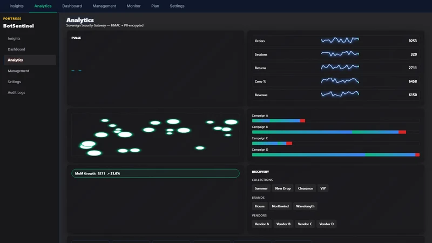The width and height of the screenshot is (432, 243).
Task: Click the Campaign A progress bar
Action: click(x=335, y=120)
